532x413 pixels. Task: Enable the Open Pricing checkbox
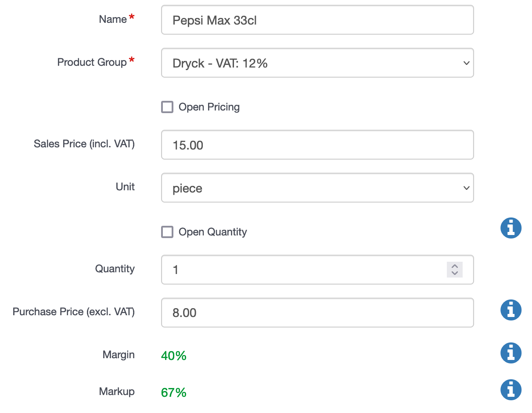[167, 107]
